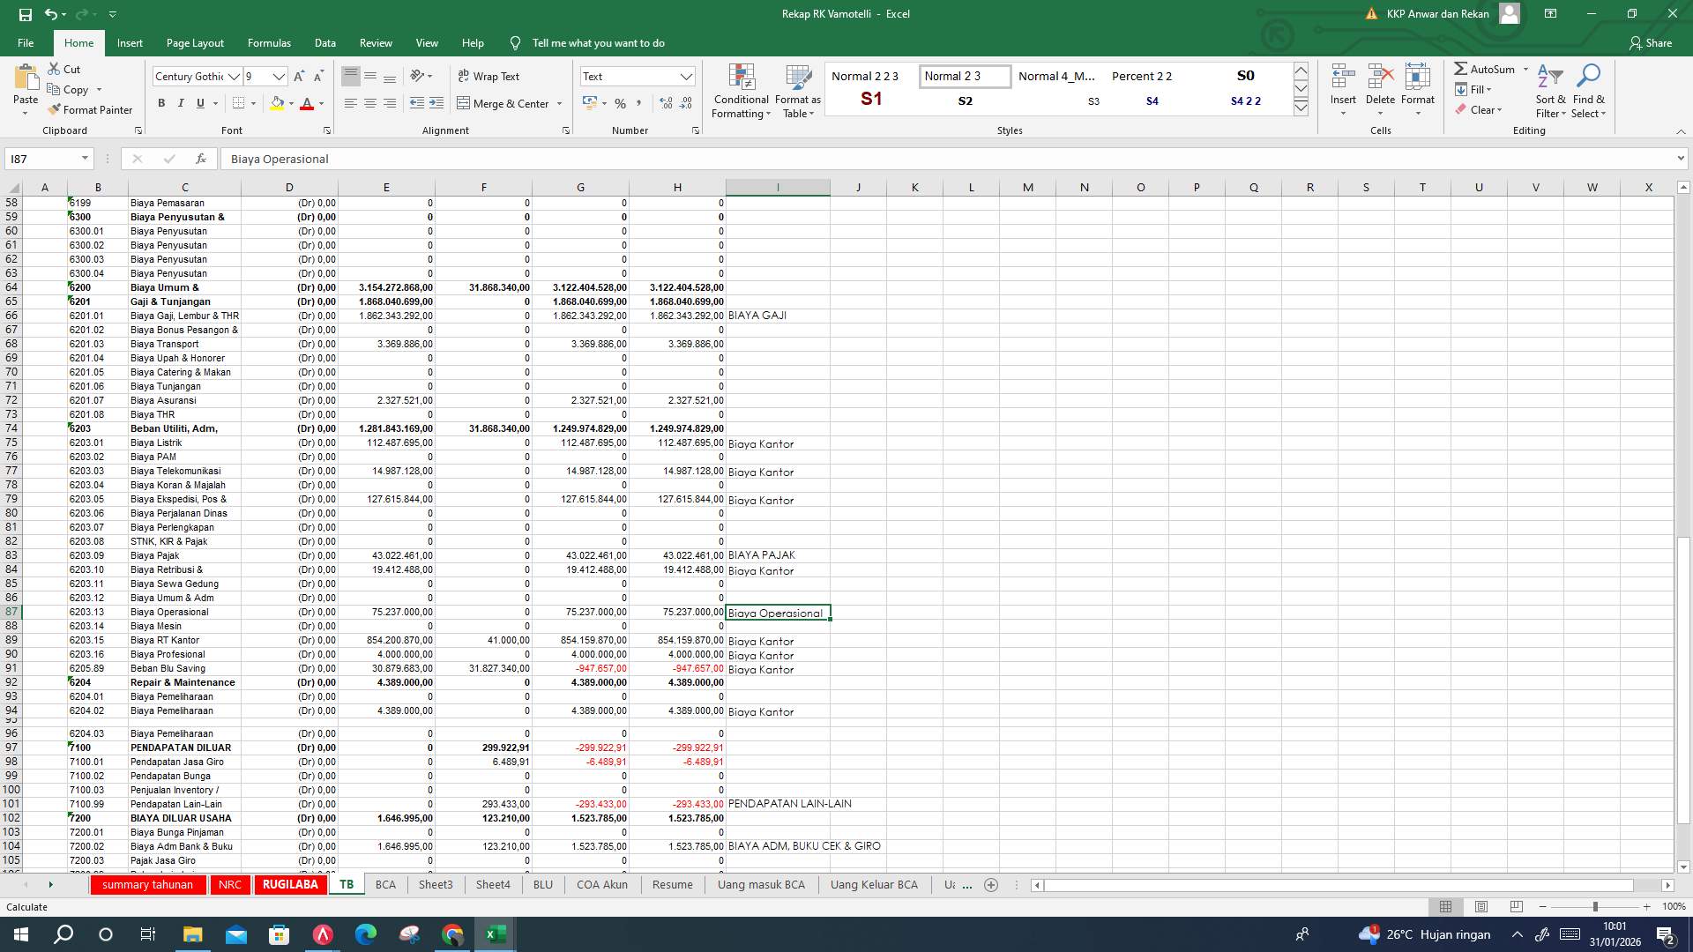Open the RUGILABA sheet tab
Image resolution: width=1693 pixels, height=952 pixels.
coord(291,884)
